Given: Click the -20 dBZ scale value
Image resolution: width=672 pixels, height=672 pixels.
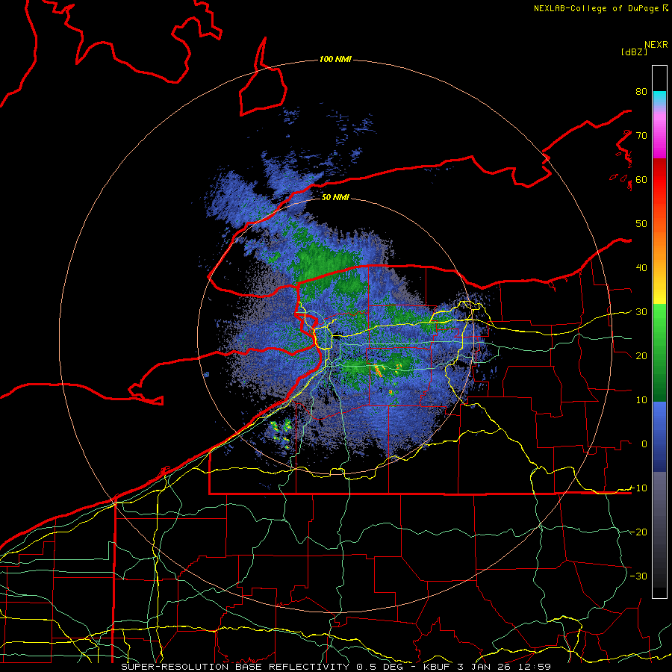Looking at the screenshot, I should [x=638, y=532].
